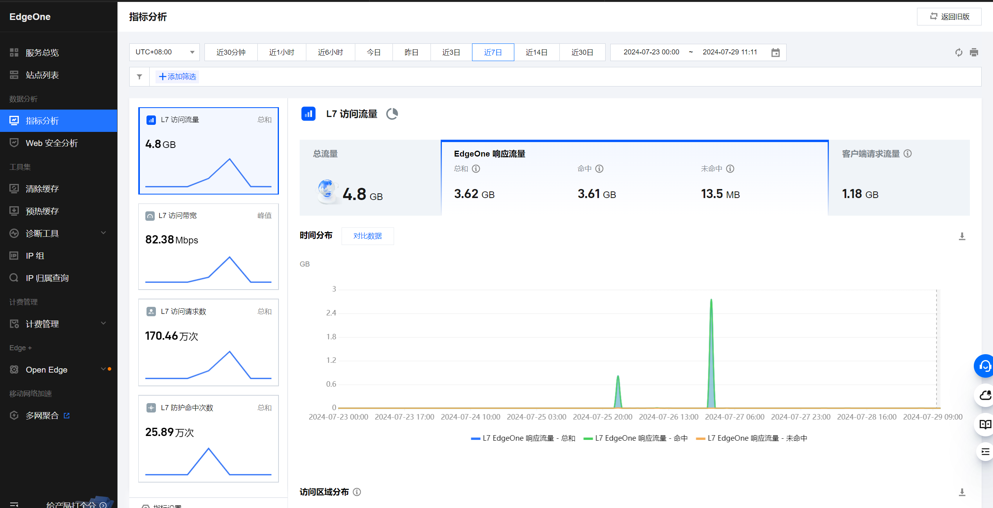Select 总流量 summary panel

370,178
